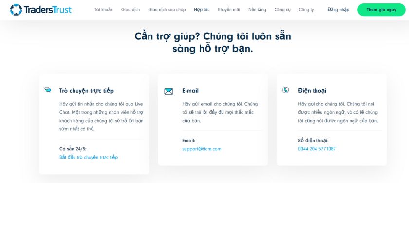The height and width of the screenshot is (230, 409).
Task: Open the Công cụ menu
Action: (x=282, y=10)
